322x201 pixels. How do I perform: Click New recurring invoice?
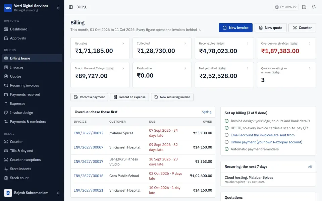(x=172, y=97)
